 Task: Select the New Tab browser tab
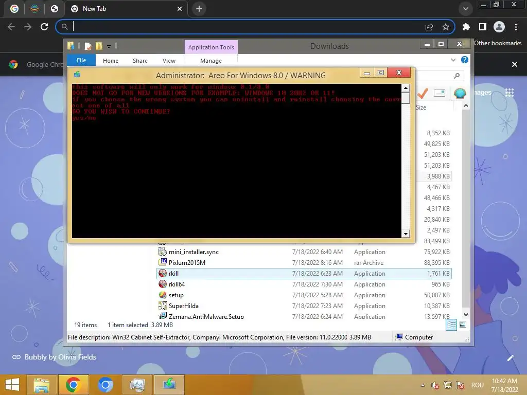point(126,9)
